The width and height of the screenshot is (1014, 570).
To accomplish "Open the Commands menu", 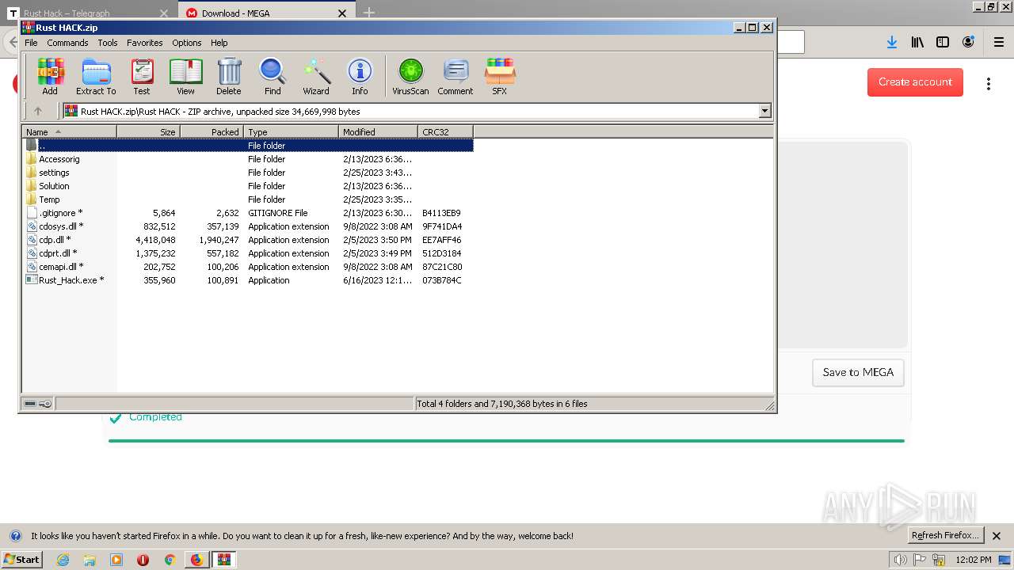I will click(x=67, y=43).
